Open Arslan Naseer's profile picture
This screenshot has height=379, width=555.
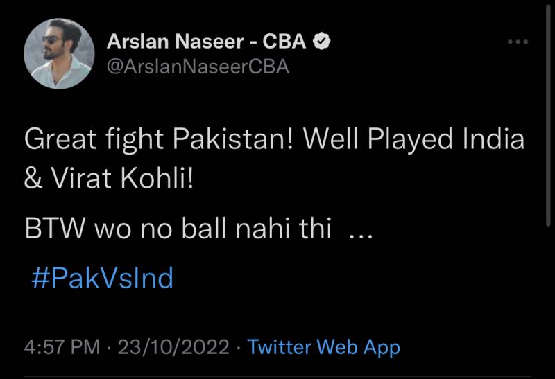59,53
